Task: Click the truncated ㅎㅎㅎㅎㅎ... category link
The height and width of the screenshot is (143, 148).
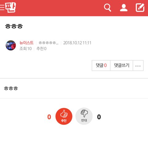Action: click(48, 43)
